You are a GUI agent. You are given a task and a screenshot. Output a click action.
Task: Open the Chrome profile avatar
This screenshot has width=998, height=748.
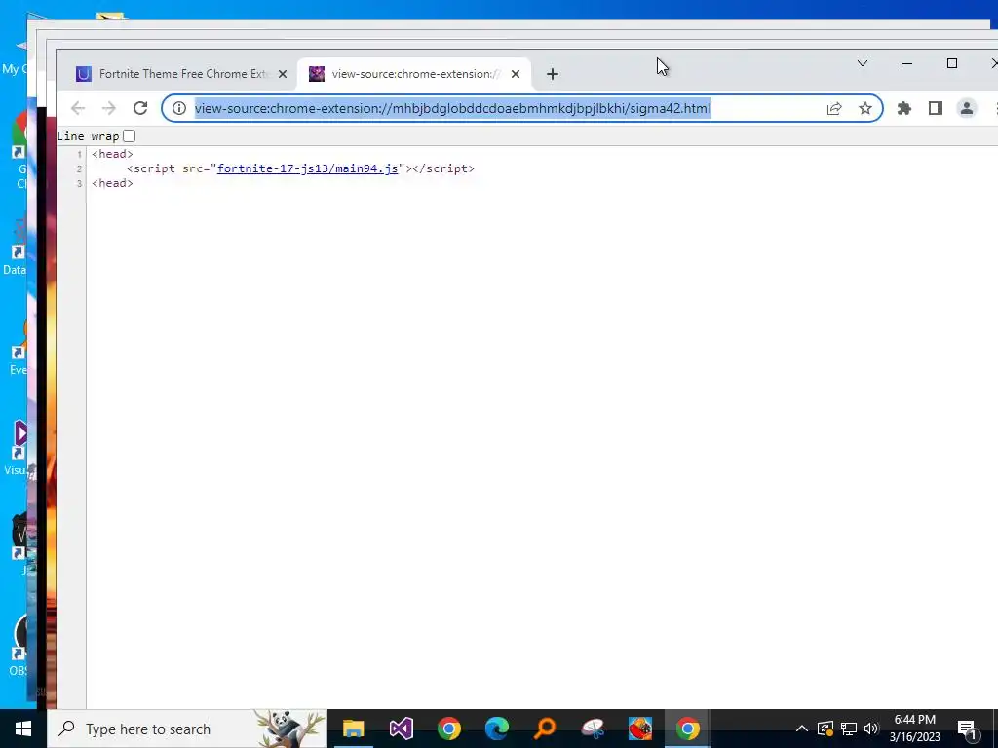point(966,108)
